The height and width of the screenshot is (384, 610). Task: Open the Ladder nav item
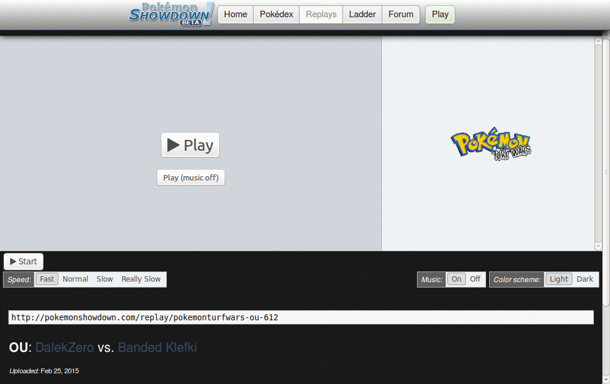click(362, 14)
